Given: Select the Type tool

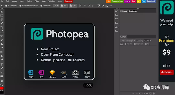Looking at the screenshot, I should [x=2, y=64].
